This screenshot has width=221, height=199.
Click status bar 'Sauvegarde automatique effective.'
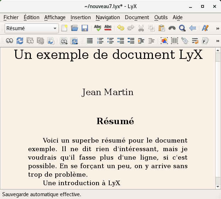42,194
